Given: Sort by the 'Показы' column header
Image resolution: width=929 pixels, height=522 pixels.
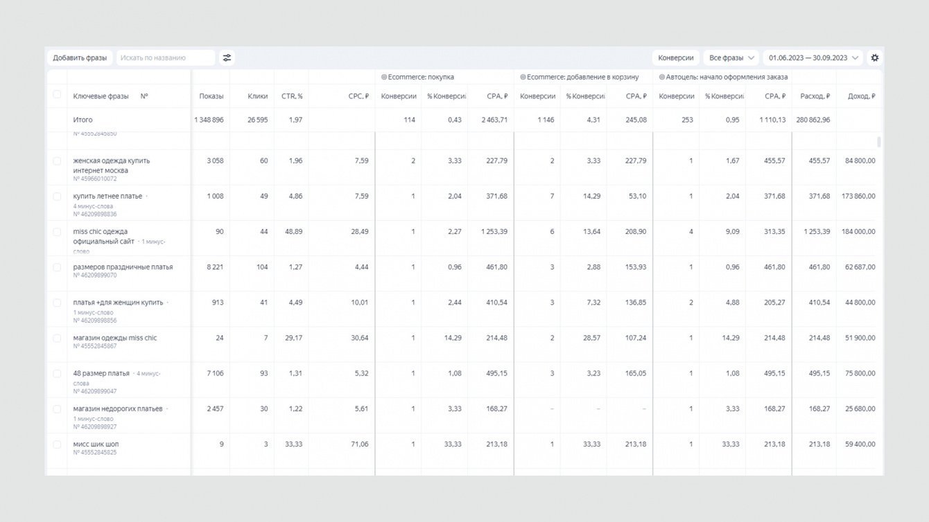Looking at the screenshot, I should pos(211,96).
